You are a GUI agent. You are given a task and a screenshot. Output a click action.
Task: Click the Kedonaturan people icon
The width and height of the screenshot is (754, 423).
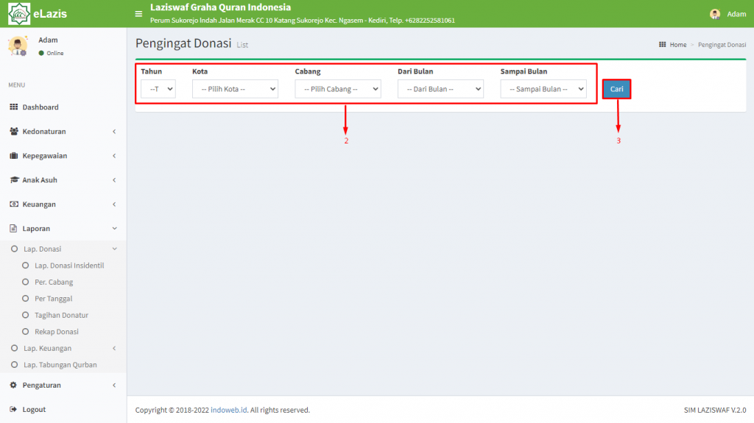(x=13, y=131)
